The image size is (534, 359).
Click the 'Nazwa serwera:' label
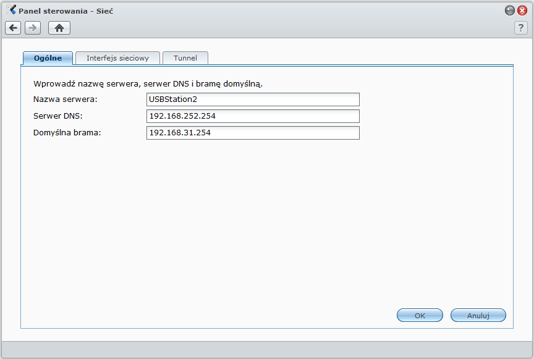point(66,99)
